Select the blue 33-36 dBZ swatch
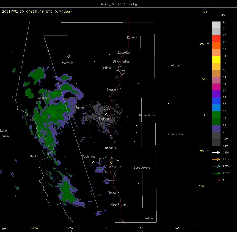This screenshot has height=232, width=237. coord(216,101)
